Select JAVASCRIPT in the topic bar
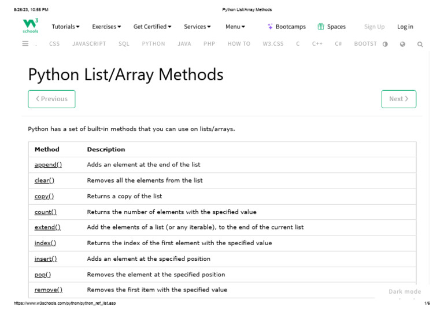This screenshot has height=314, width=444. [x=89, y=44]
